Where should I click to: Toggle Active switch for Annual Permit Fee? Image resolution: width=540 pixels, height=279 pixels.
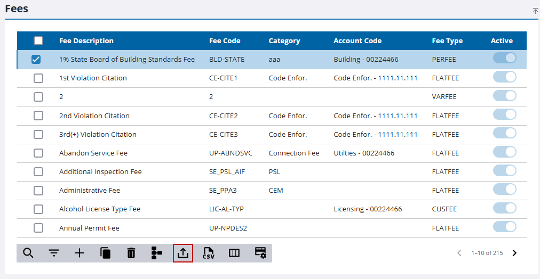(504, 227)
